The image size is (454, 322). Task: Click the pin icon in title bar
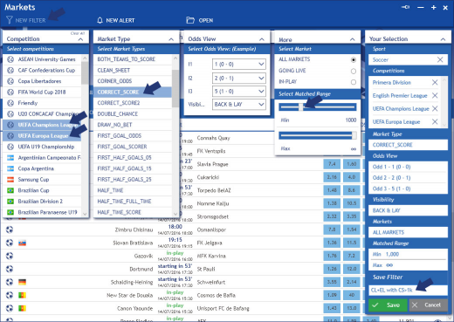click(x=405, y=7)
